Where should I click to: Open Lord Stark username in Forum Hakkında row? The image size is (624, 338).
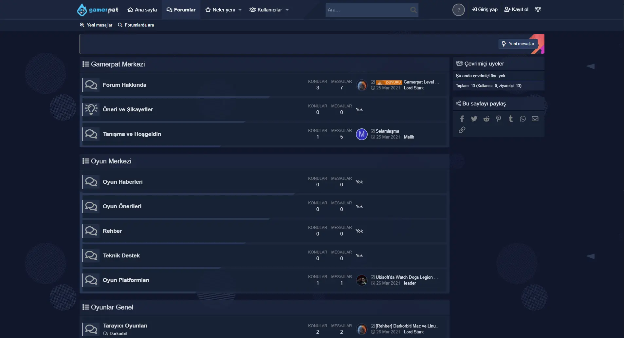[x=414, y=88]
